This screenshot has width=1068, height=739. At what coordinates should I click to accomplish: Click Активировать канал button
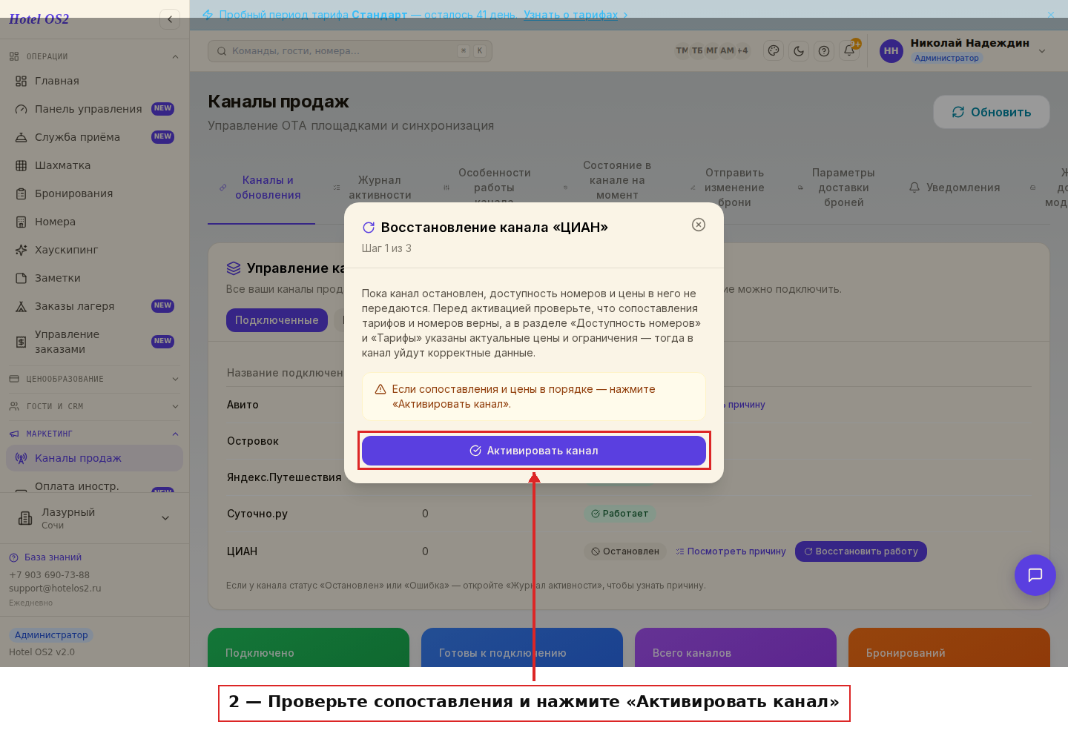[533, 451]
